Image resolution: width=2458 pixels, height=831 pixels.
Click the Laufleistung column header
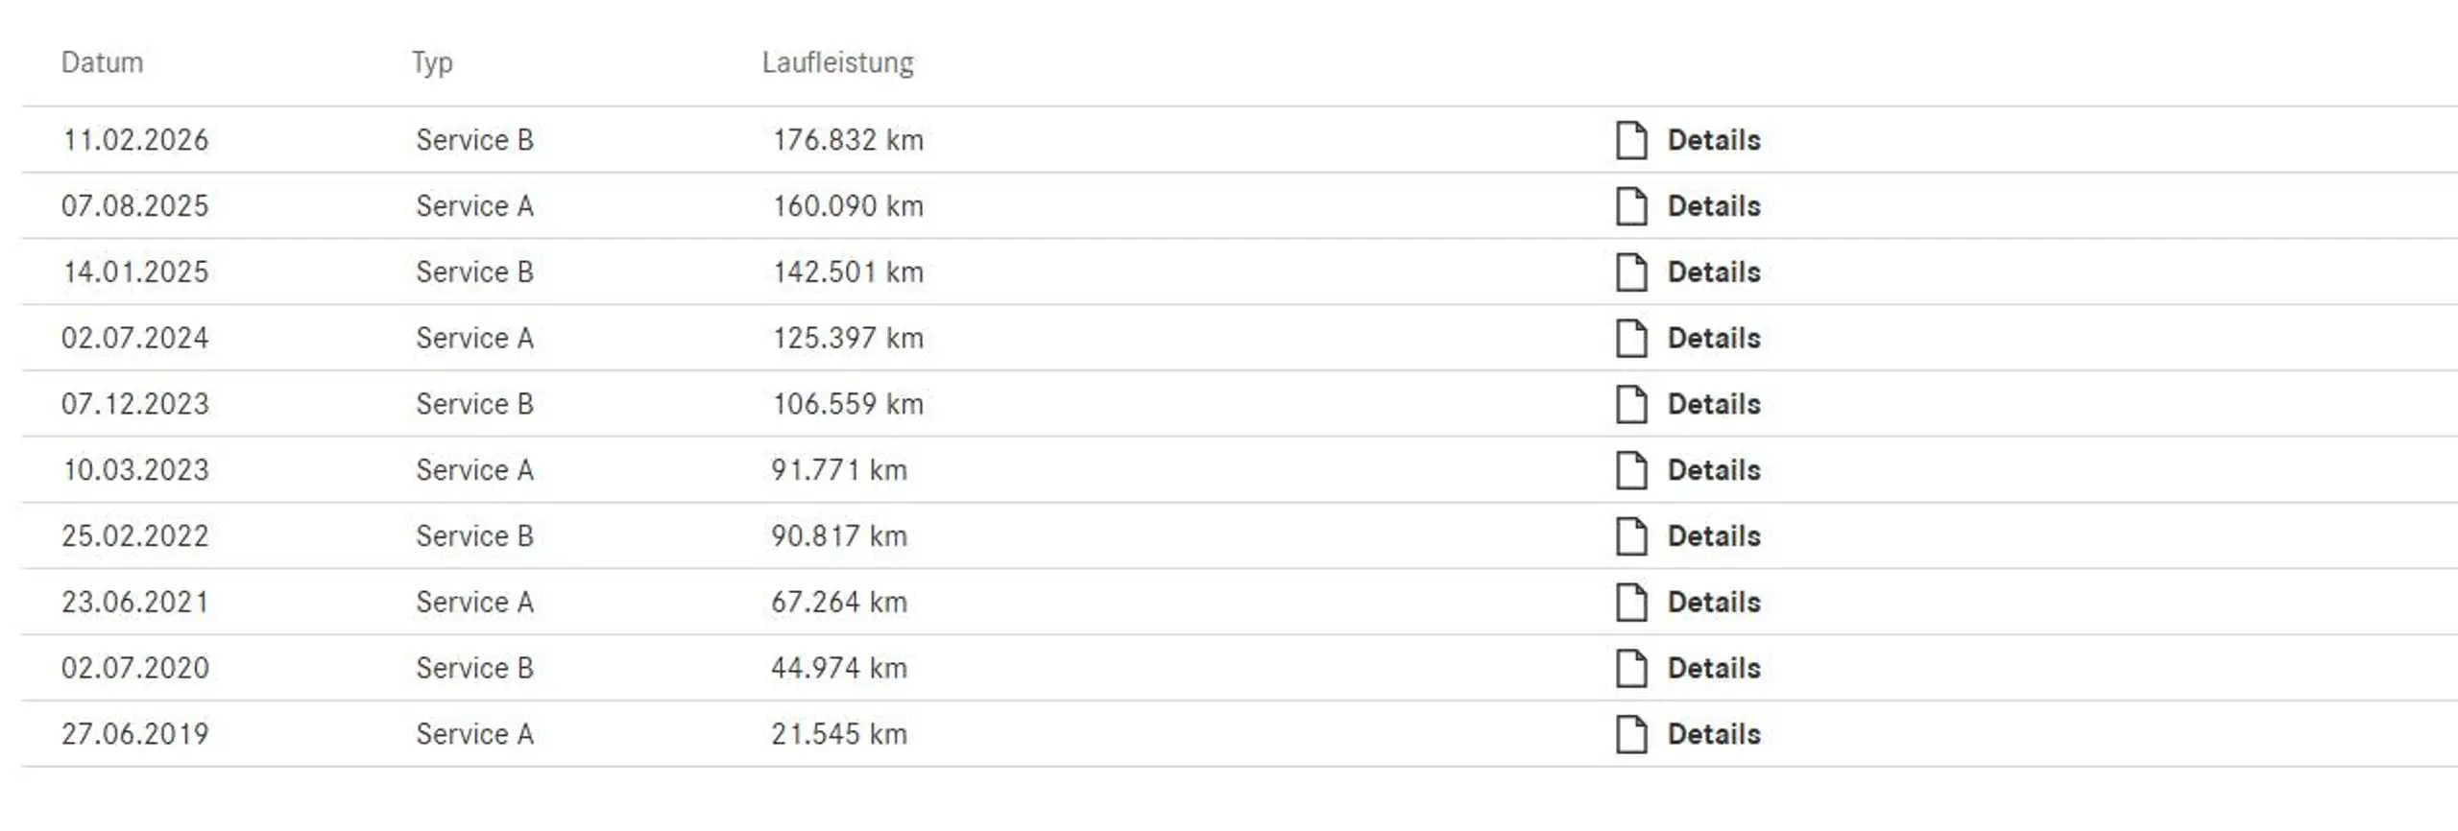tap(838, 63)
